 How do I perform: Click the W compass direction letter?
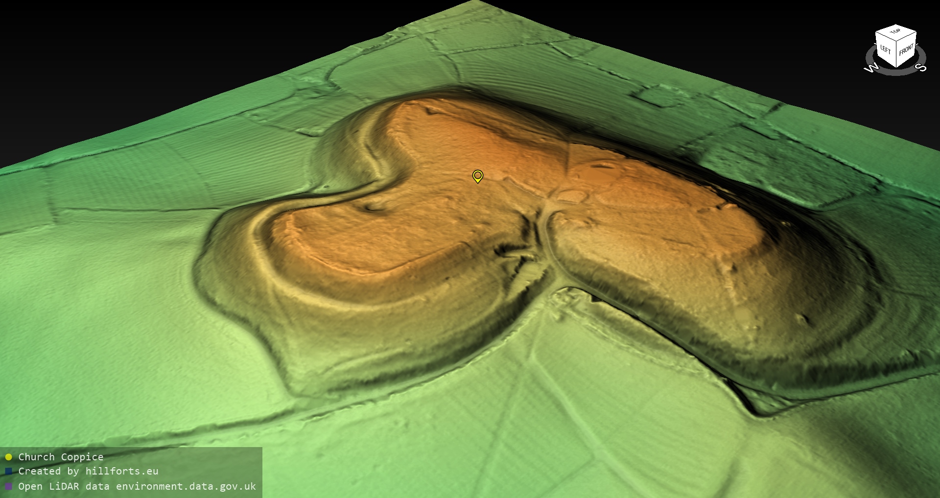click(x=871, y=68)
